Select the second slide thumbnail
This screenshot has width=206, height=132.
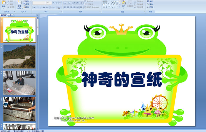[x=19, y=56]
